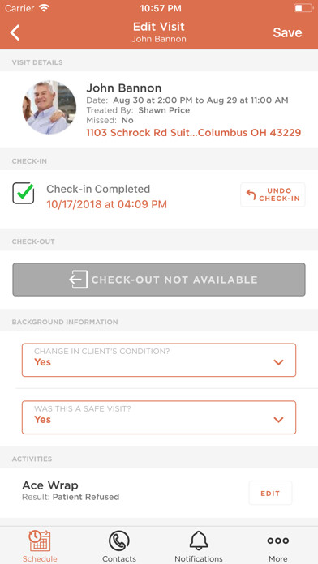Click the check-out door arrow icon
This screenshot has height=564, width=318.
click(79, 280)
